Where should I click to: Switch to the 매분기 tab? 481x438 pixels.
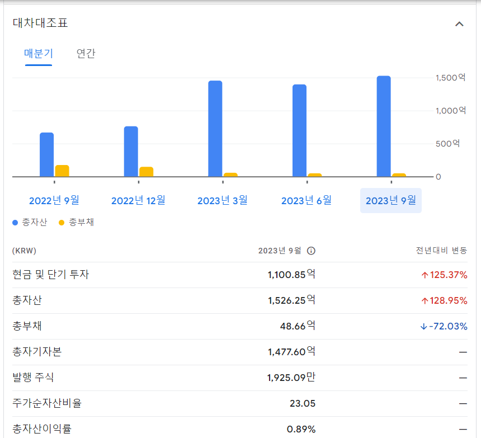pos(39,54)
